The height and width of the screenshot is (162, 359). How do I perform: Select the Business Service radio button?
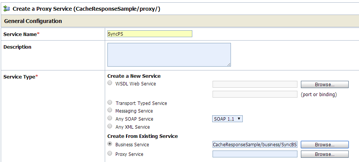tap(110, 144)
